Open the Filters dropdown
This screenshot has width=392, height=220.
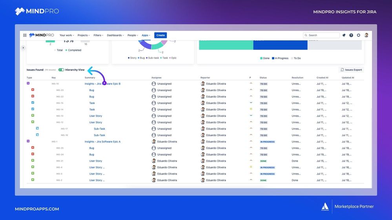click(98, 35)
